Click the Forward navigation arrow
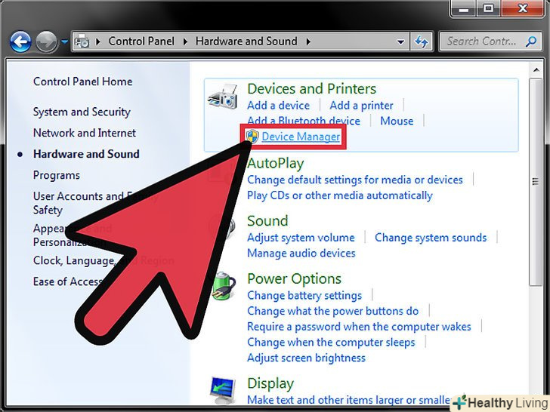550x412 pixels. click(46, 42)
